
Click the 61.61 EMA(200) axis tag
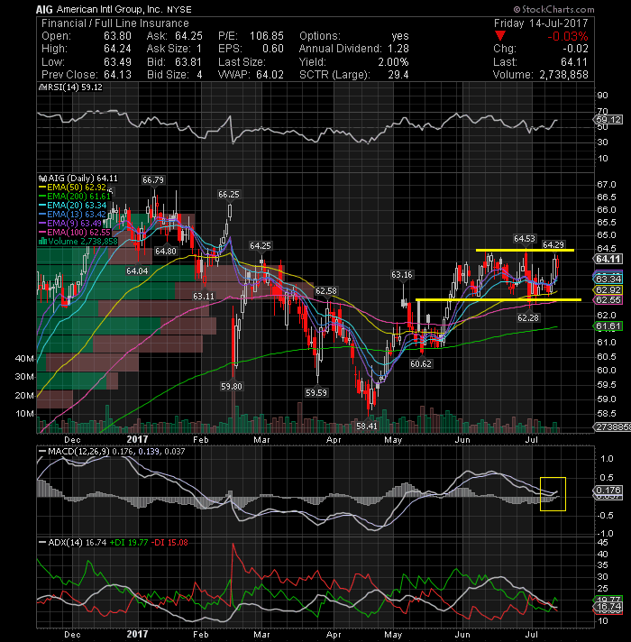608,326
